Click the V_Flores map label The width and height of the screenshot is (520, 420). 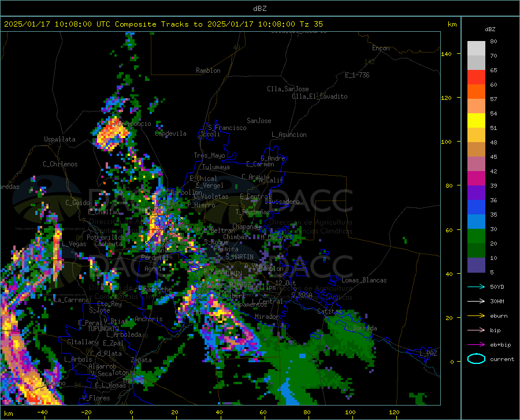pyautogui.click(x=96, y=398)
